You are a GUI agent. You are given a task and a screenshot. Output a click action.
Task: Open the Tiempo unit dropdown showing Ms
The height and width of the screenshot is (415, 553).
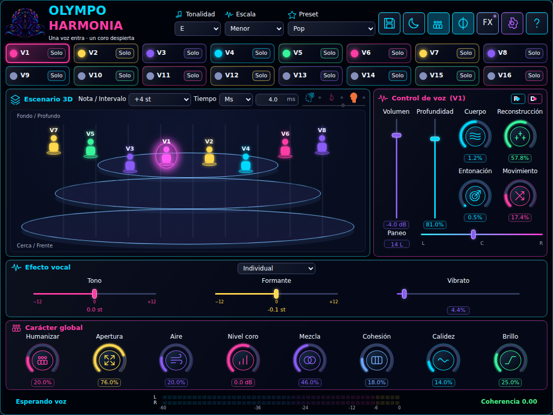point(236,99)
